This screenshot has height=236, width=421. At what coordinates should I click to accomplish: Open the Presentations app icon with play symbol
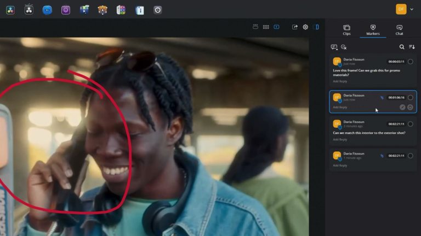84,10
